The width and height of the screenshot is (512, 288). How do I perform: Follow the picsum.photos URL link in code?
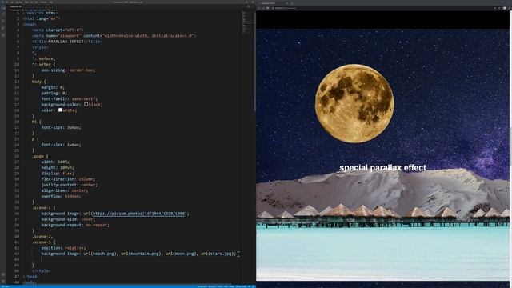pos(139,214)
